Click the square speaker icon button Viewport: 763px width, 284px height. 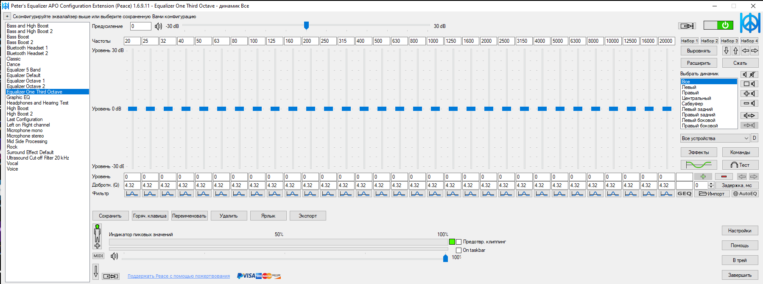749,84
